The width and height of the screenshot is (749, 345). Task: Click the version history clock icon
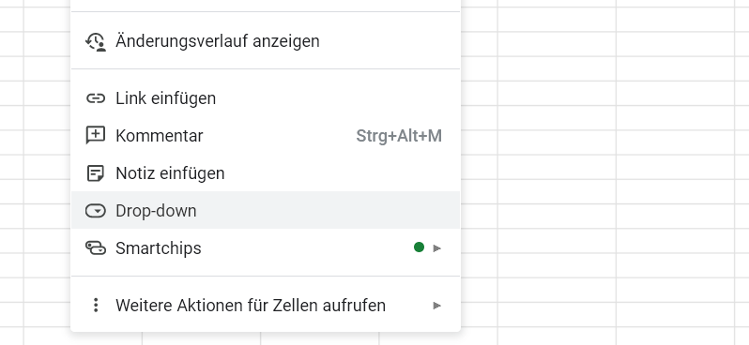(96, 41)
